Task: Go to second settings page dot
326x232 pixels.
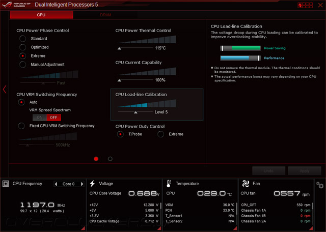Action: click(110, 159)
